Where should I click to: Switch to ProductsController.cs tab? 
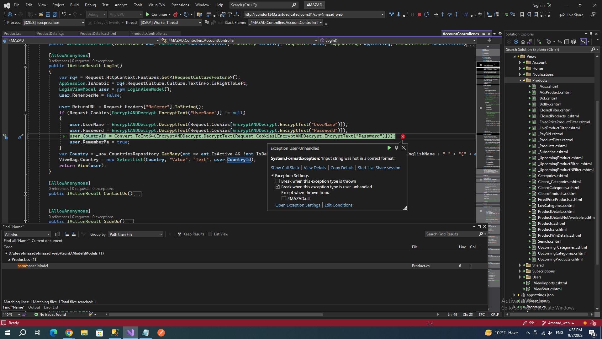(149, 34)
